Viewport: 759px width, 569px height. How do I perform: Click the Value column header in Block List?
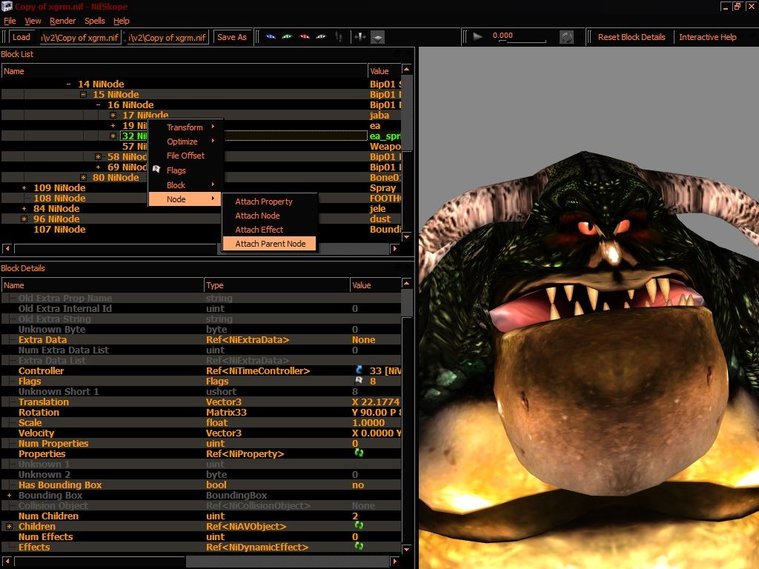[x=385, y=71]
